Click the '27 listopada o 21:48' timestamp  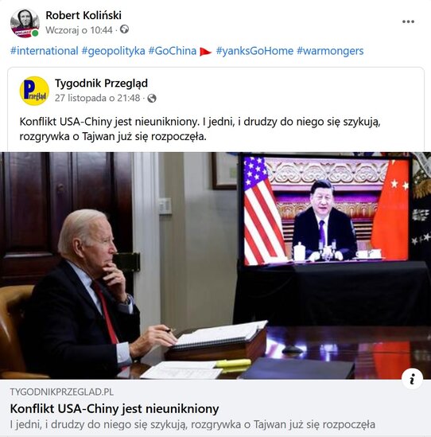coord(98,98)
